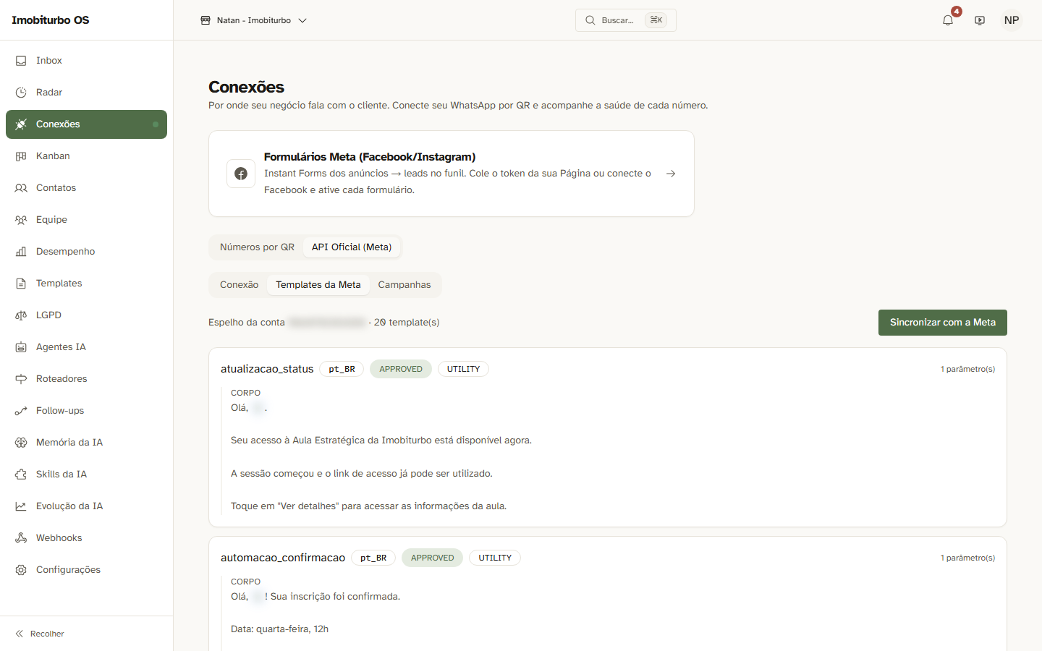Image resolution: width=1042 pixels, height=651 pixels.
Task: Click '1 parâmetro(s)' on atualizacao_status template
Action: pos(967,369)
